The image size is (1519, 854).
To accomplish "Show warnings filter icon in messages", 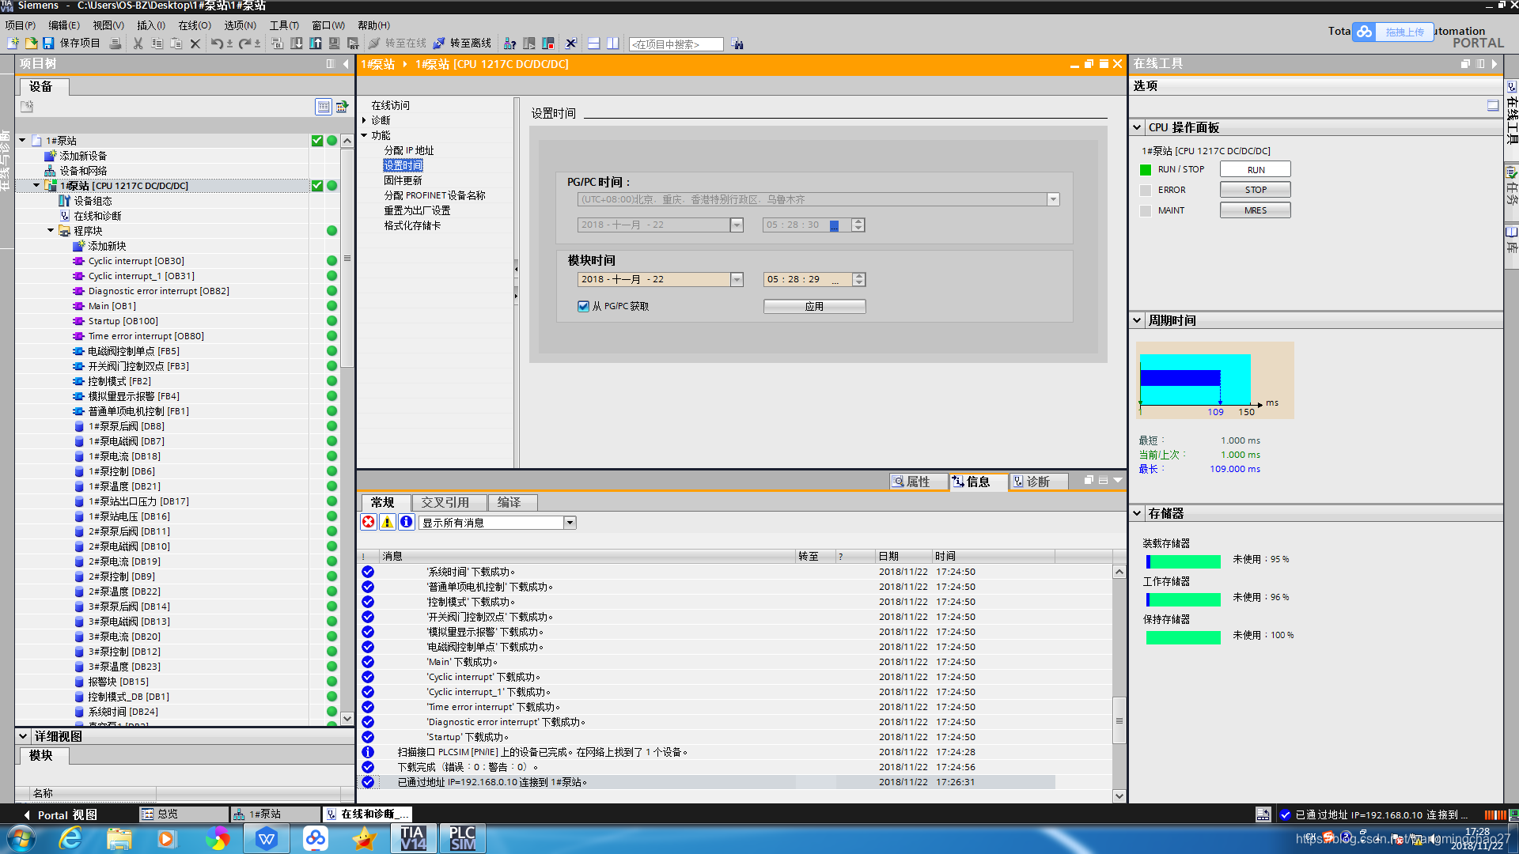I will click(x=388, y=522).
